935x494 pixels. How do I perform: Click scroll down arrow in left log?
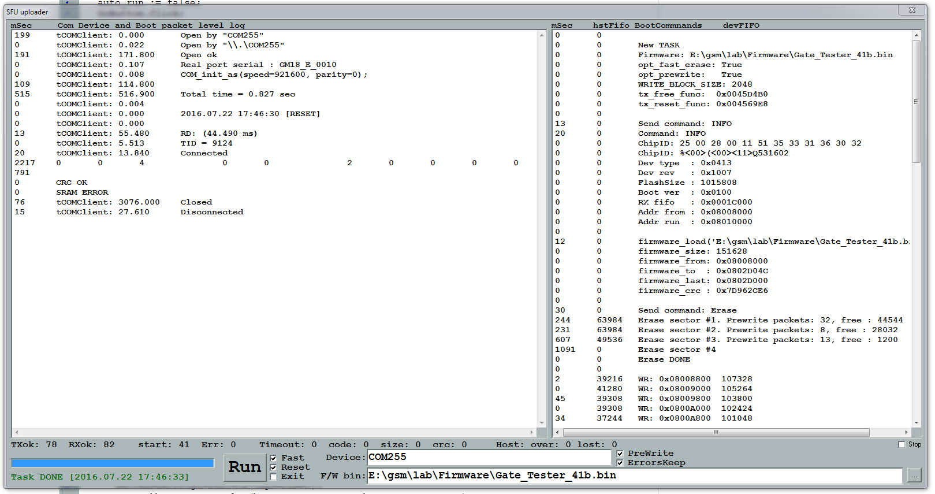(542, 423)
